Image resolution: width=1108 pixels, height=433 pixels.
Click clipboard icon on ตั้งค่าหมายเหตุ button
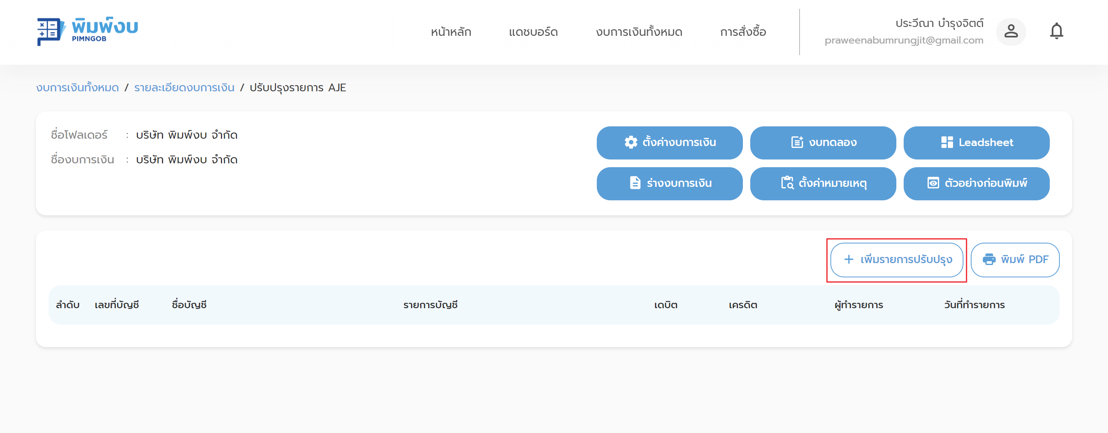[x=787, y=183]
